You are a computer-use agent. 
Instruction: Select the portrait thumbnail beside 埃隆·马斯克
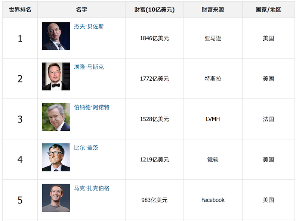pos(56,76)
